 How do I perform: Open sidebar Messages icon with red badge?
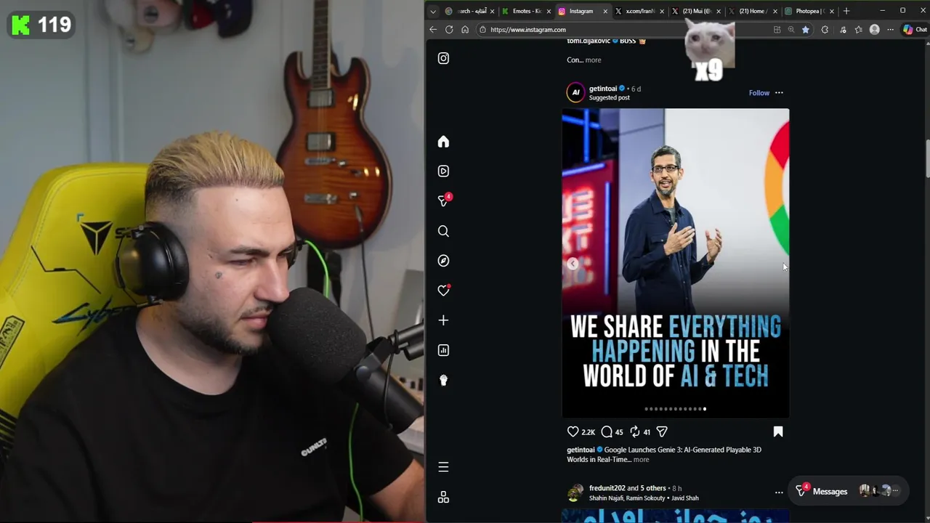tap(443, 201)
